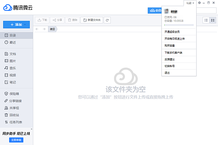
Task: Select 目录 in the sidebar
Action: (16, 35)
